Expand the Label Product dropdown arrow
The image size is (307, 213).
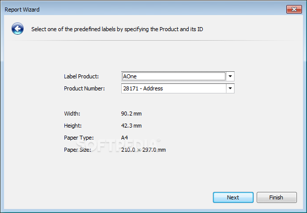click(230, 76)
